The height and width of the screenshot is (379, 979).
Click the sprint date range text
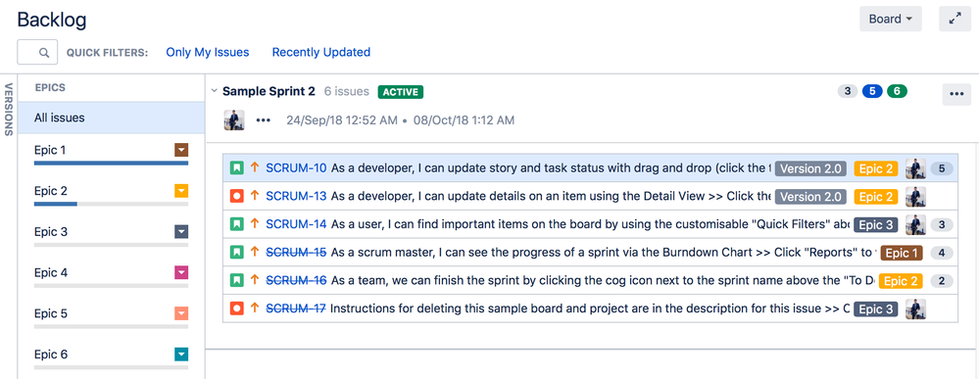(400, 119)
